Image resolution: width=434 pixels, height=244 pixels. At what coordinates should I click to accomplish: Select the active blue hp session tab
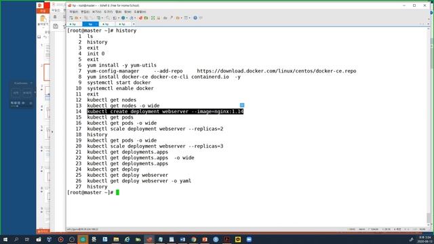[x=90, y=24]
